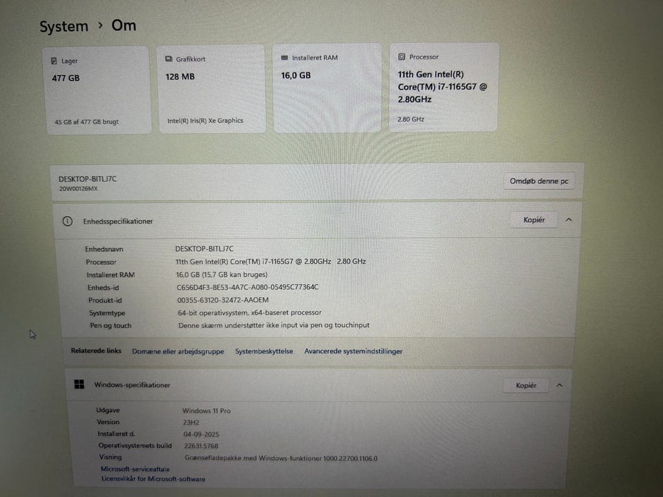The image size is (663, 497).
Task: Open Licensvilkår for Microsoft-software link
Action: pyautogui.click(x=153, y=479)
